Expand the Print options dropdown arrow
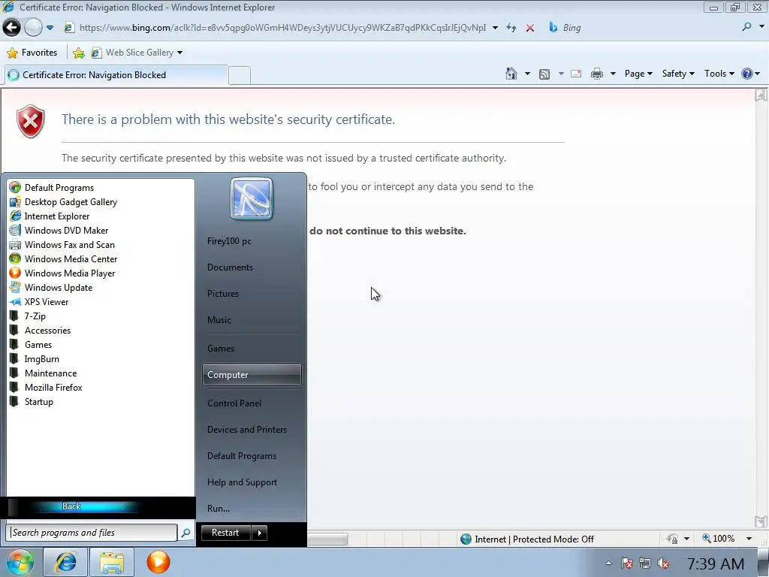This screenshot has width=769, height=577. tap(613, 74)
